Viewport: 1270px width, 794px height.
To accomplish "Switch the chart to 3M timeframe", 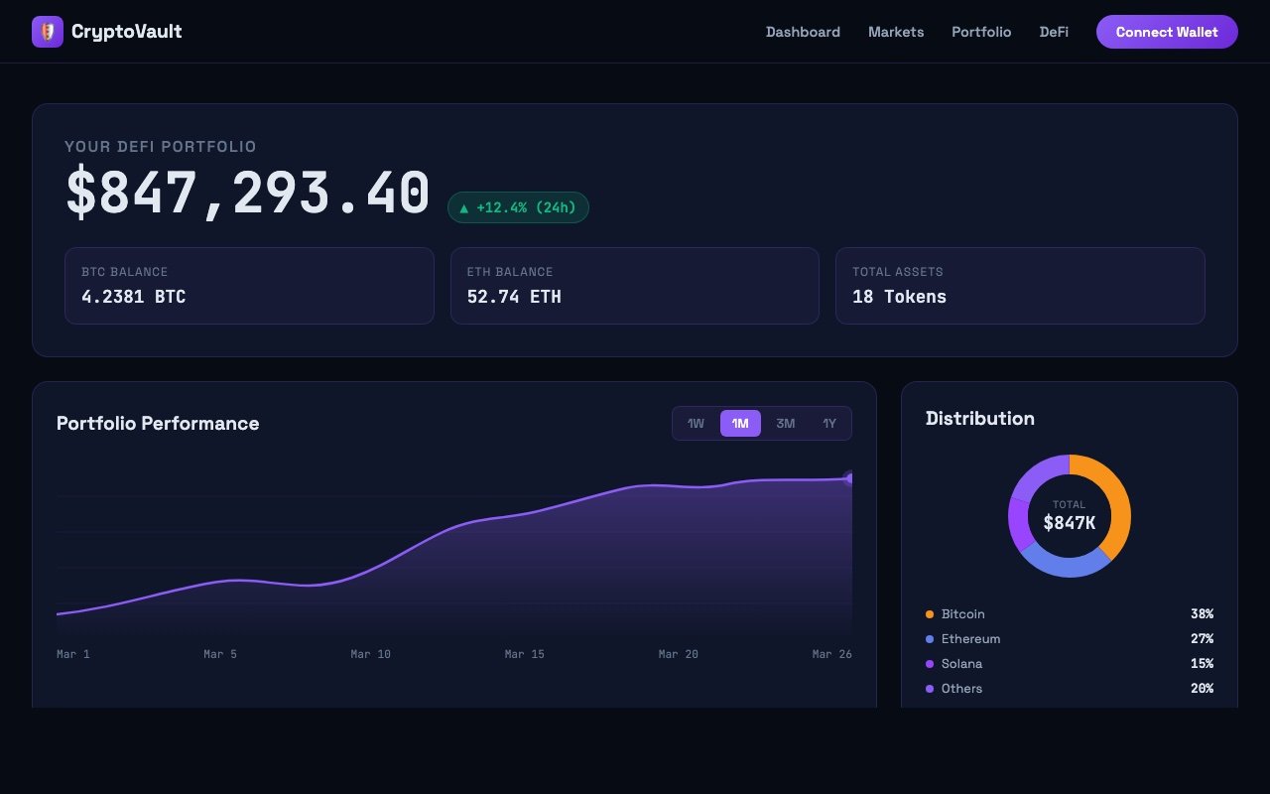I will [x=785, y=423].
